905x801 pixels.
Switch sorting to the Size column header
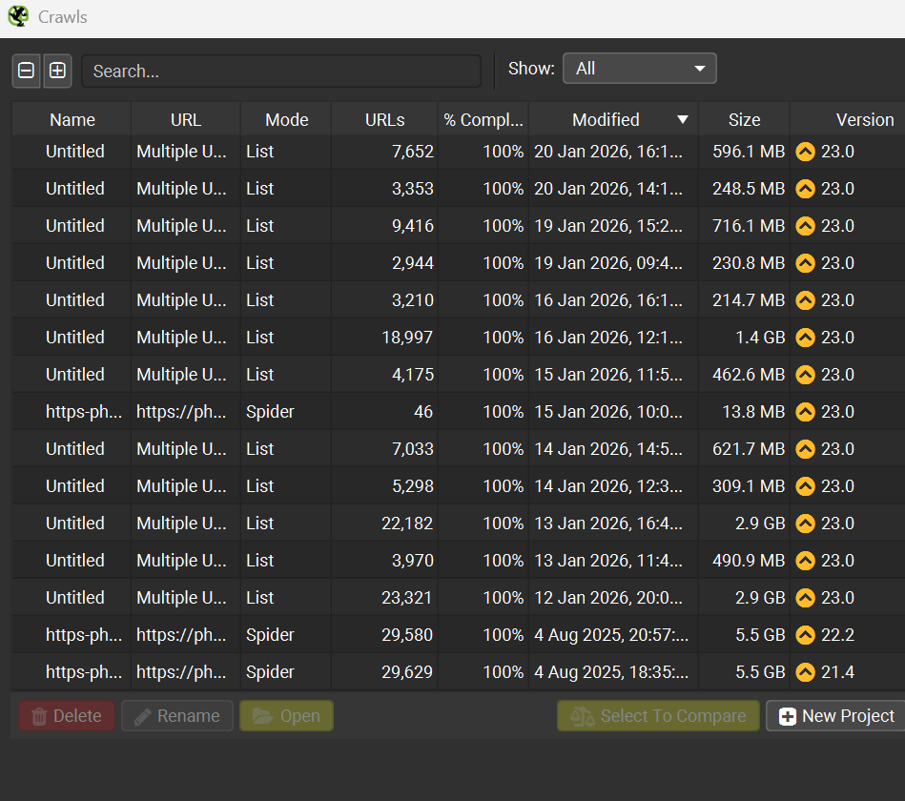(744, 119)
